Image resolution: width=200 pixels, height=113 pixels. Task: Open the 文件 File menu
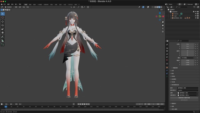point(4,4)
